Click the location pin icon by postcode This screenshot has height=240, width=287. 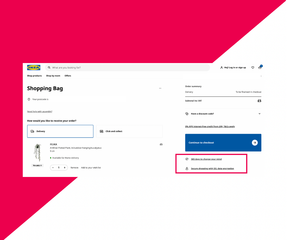29,99
